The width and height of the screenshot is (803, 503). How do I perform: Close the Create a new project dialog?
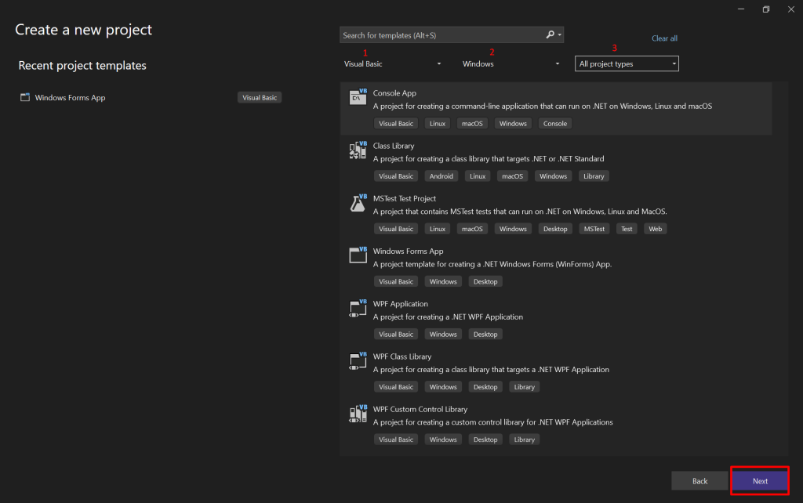coord(790,9)
